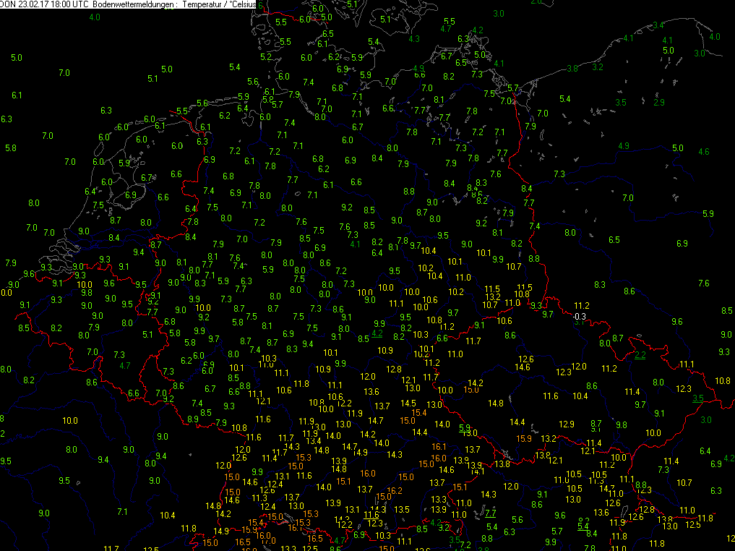735x551 pixels.
Task: Select the 5.0 reading directly below 4.1
Action: coord(668,50)
